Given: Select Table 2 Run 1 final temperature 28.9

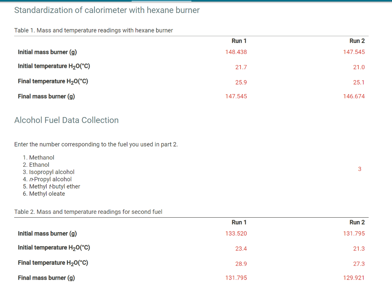Looking at the screenshot, I should [241, 264].
